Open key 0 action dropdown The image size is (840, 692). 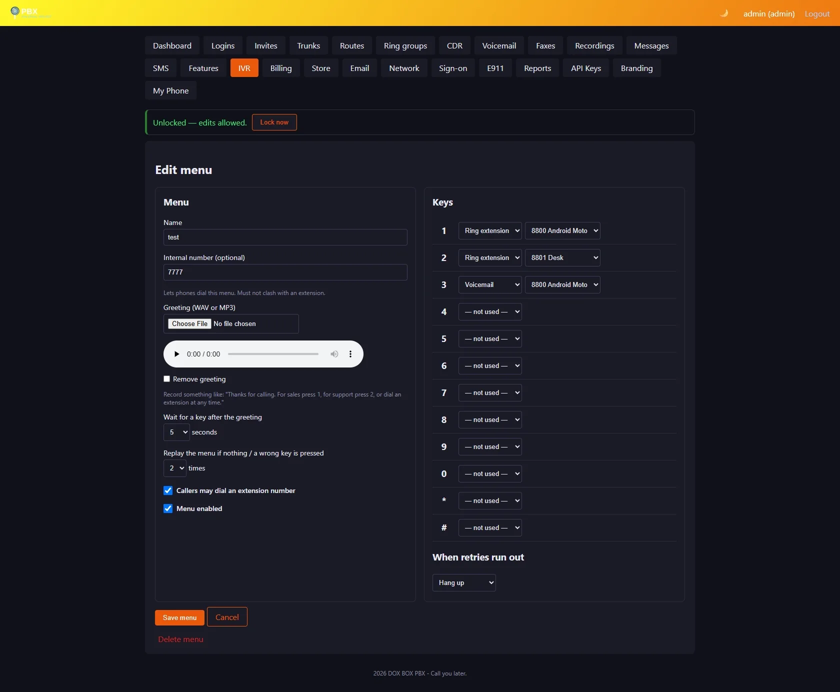tap(490, 473)
